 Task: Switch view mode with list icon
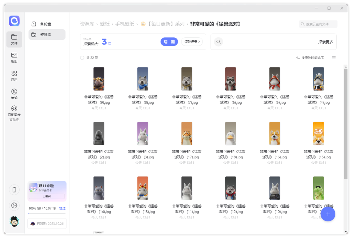[x=334, y=58]
